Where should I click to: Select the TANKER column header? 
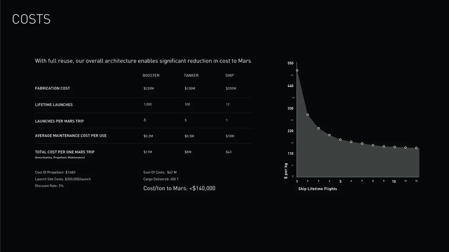pyautogui.click(x=191, y=75)
